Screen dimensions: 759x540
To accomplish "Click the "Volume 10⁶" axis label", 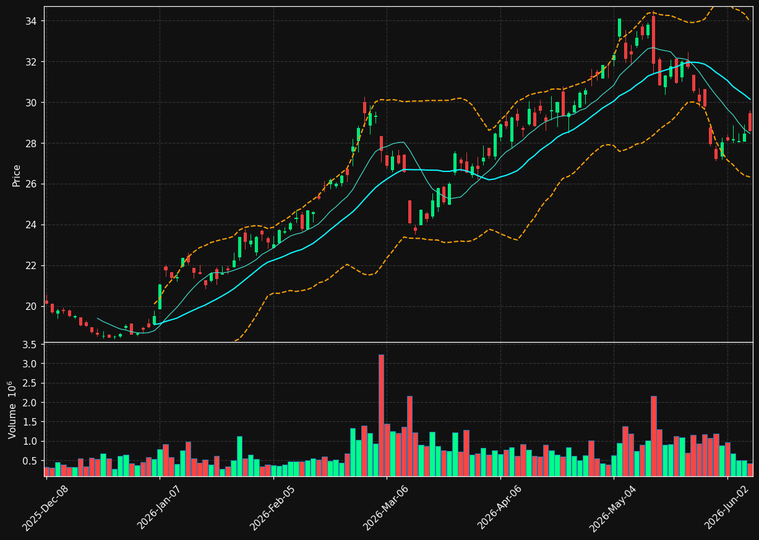I will coord(12,409).
